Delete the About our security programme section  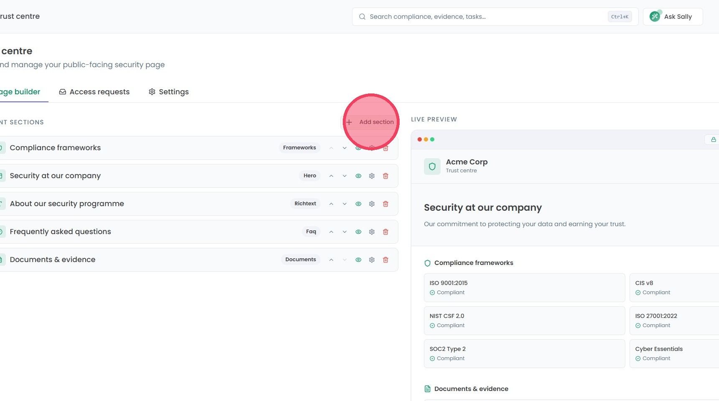pyautogui.click(x=385, y=204)
